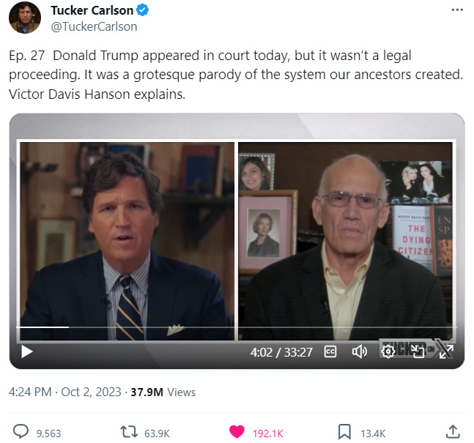The height and width of the screenshot is (443, 474).
Task: Repost this tweet
Action: tap(128, 432)
